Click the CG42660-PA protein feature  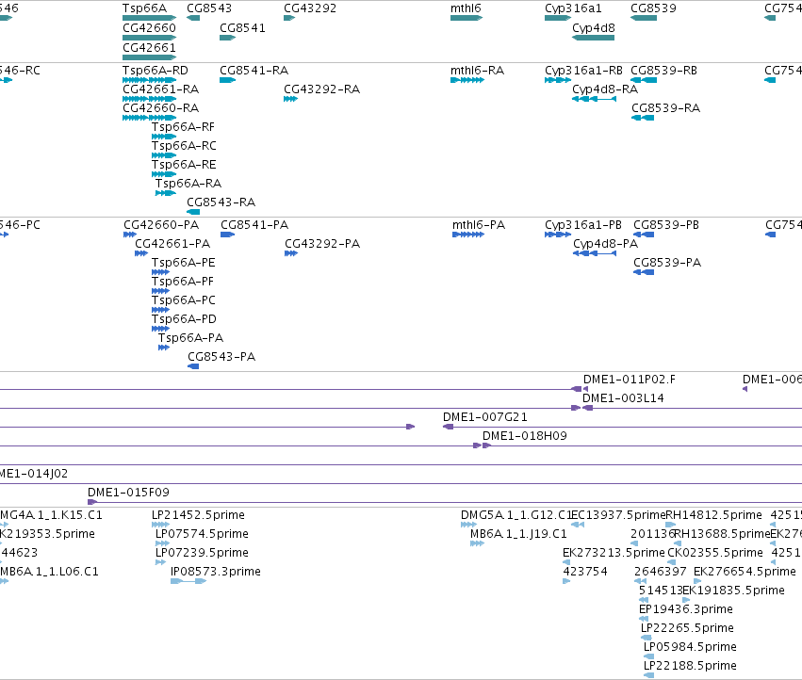[130, 235]
